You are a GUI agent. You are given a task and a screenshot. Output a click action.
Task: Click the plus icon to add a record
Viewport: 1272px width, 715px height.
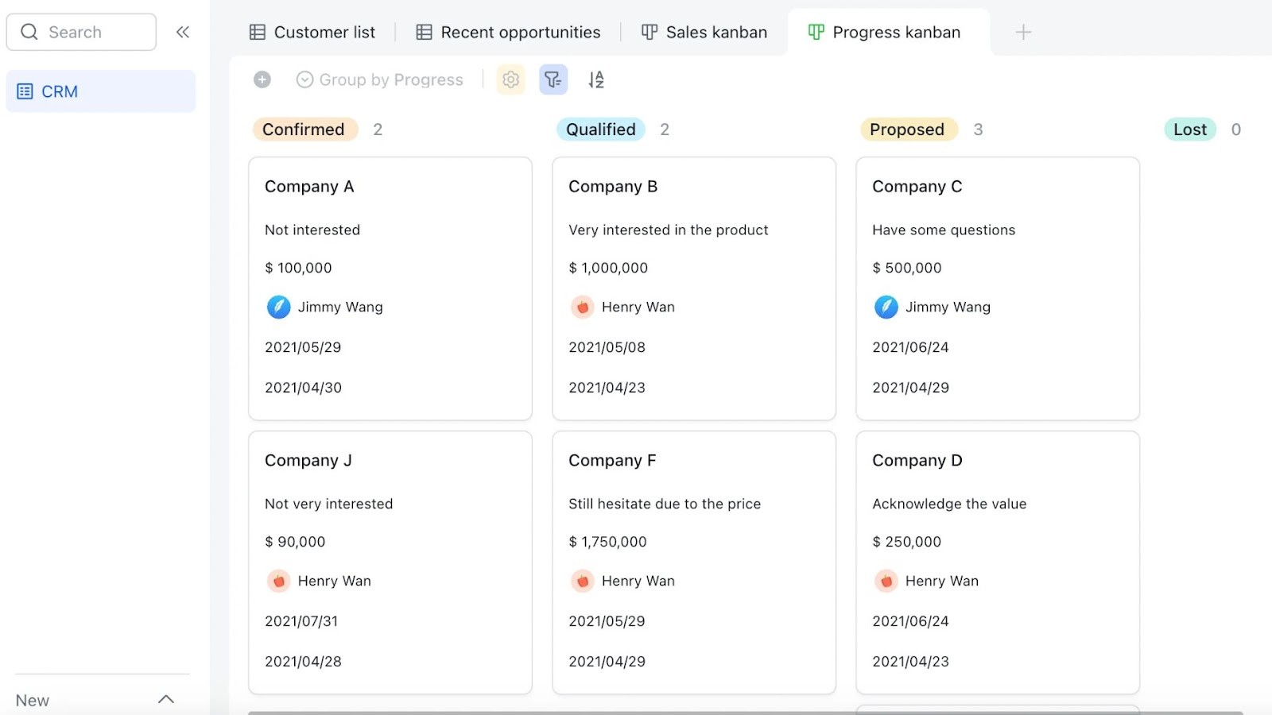coord(262,79)
